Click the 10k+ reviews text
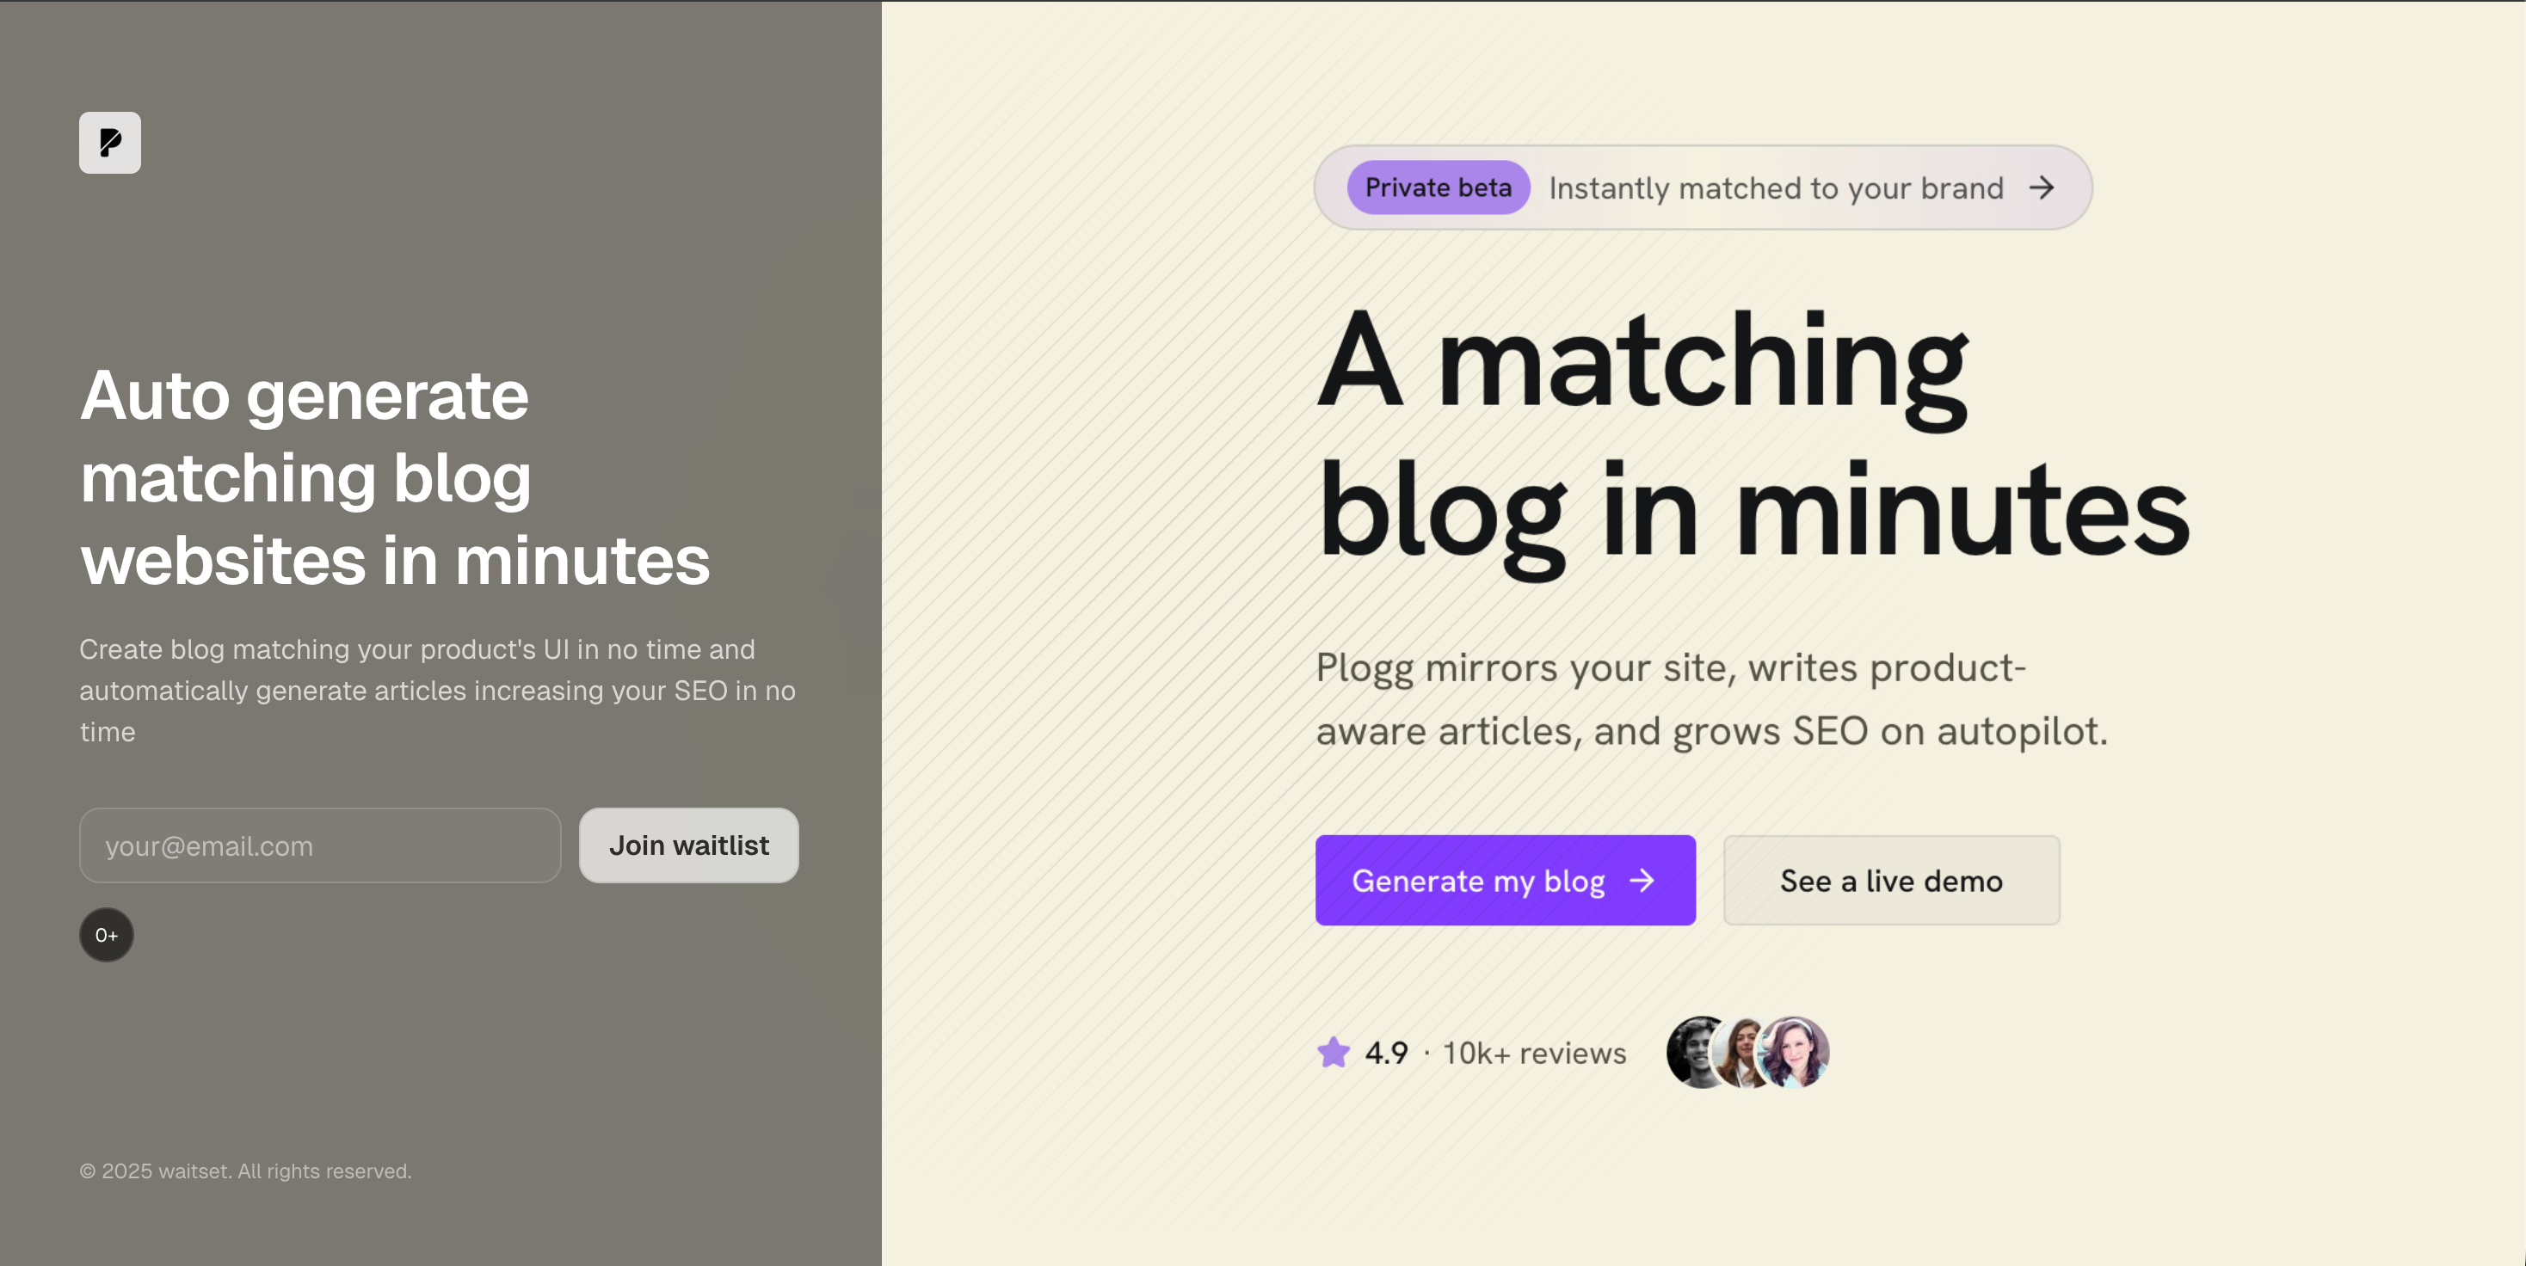Screen dimensions: 2526x1266 1534,1053
